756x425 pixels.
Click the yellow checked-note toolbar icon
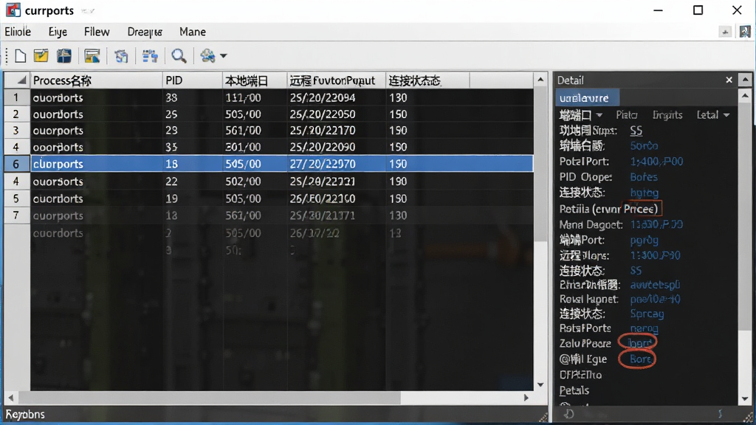(41, 56)
